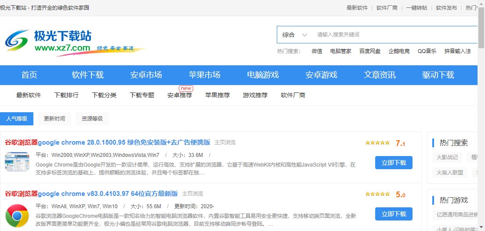Image resolution: width=485 pixels, height=231 pixels.
Task: Search hot keyword QQ音乐
Action: click(427, 51)
